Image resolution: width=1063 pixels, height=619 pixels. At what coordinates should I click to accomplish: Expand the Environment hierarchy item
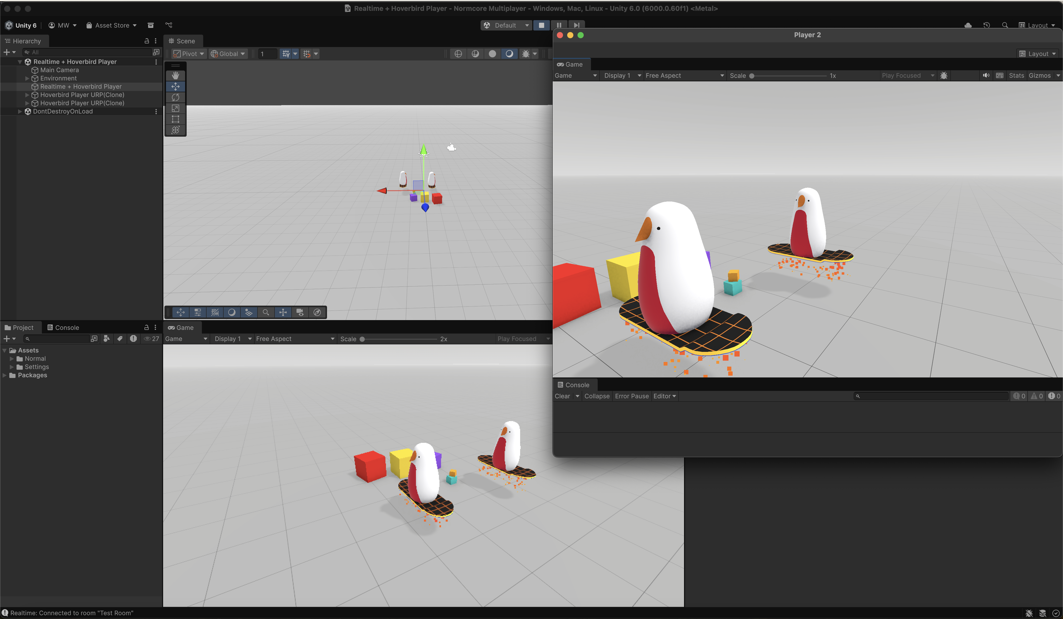pos(27,79)
